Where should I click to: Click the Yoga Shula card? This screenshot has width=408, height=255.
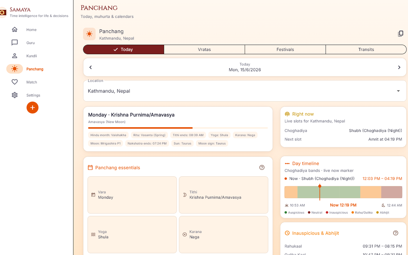pos(132,234)
